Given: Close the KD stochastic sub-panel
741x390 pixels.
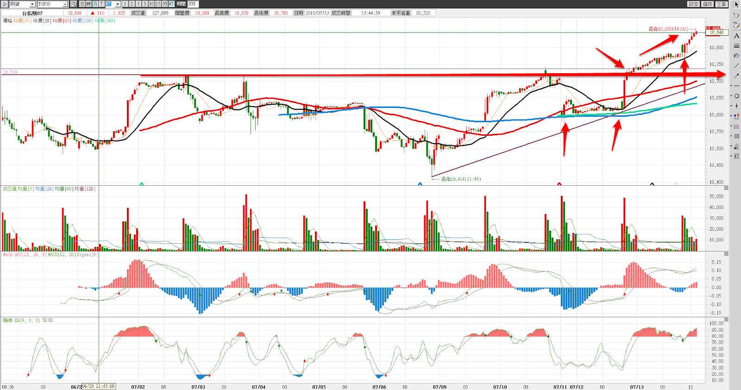Looking at the screenshot, I should click(726, 320).
